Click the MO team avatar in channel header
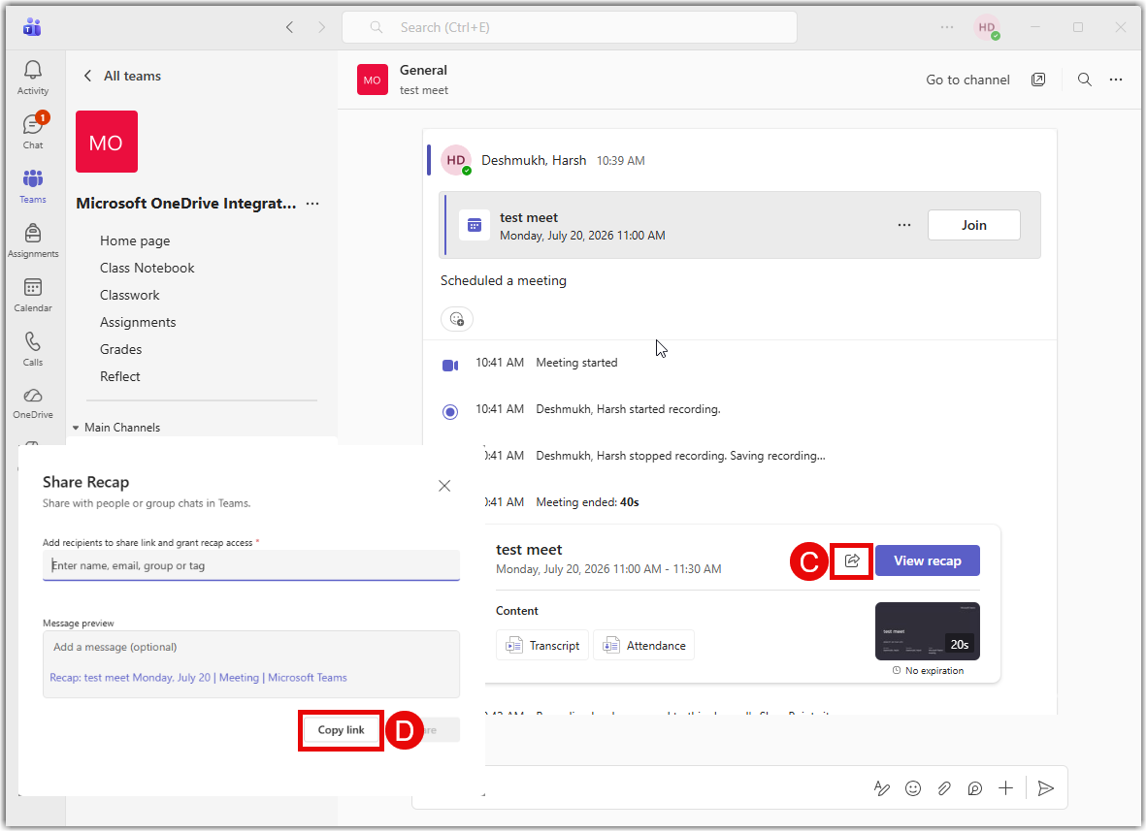The width and height of the screenshot is (1147, 832). pos(373,80)
